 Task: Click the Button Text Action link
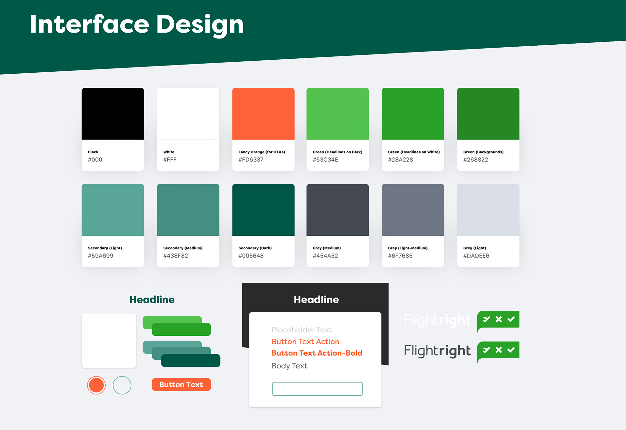pyautogui.click(x=305, y=342)
